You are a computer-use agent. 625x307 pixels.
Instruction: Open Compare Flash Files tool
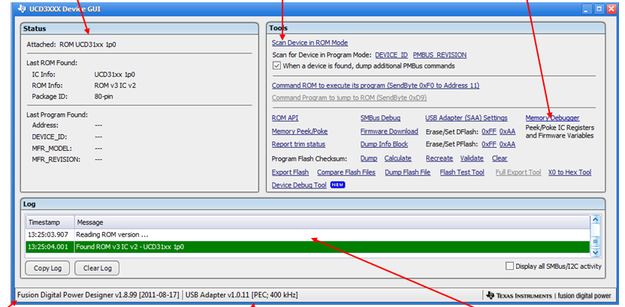[346, 173]
